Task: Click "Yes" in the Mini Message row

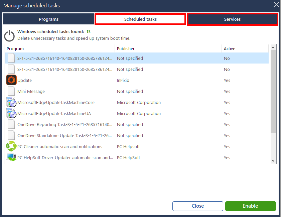Action: (227, 92)
